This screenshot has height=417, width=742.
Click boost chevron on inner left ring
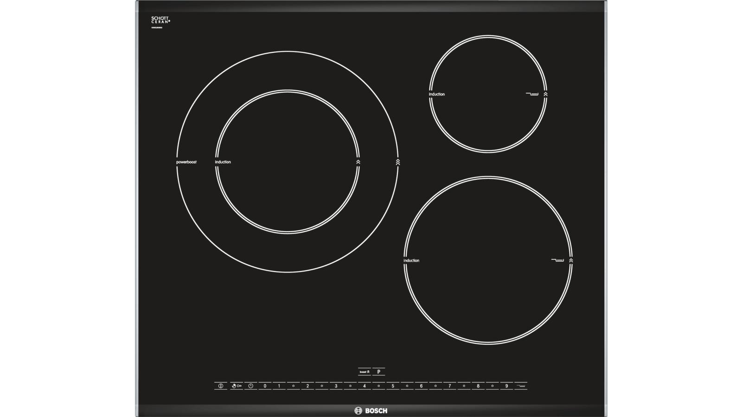tap(358, 162)
